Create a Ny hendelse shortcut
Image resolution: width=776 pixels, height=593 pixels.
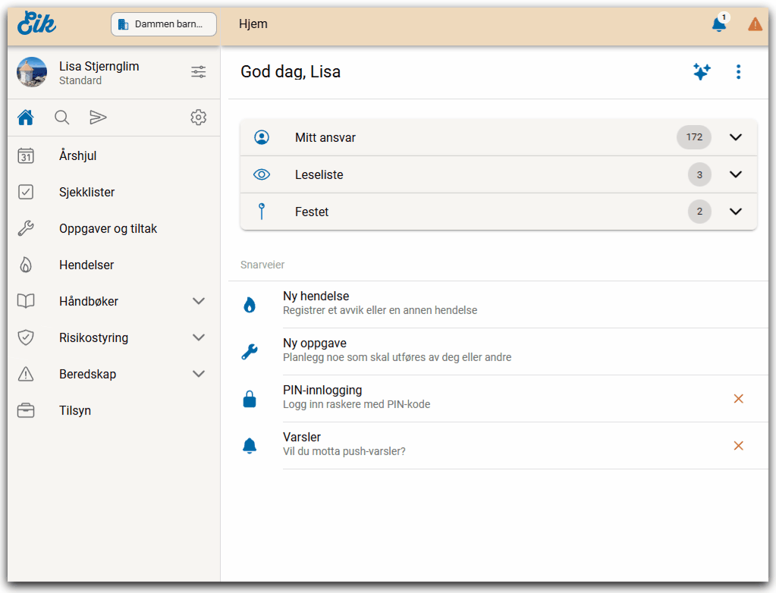tap(316, 303)
